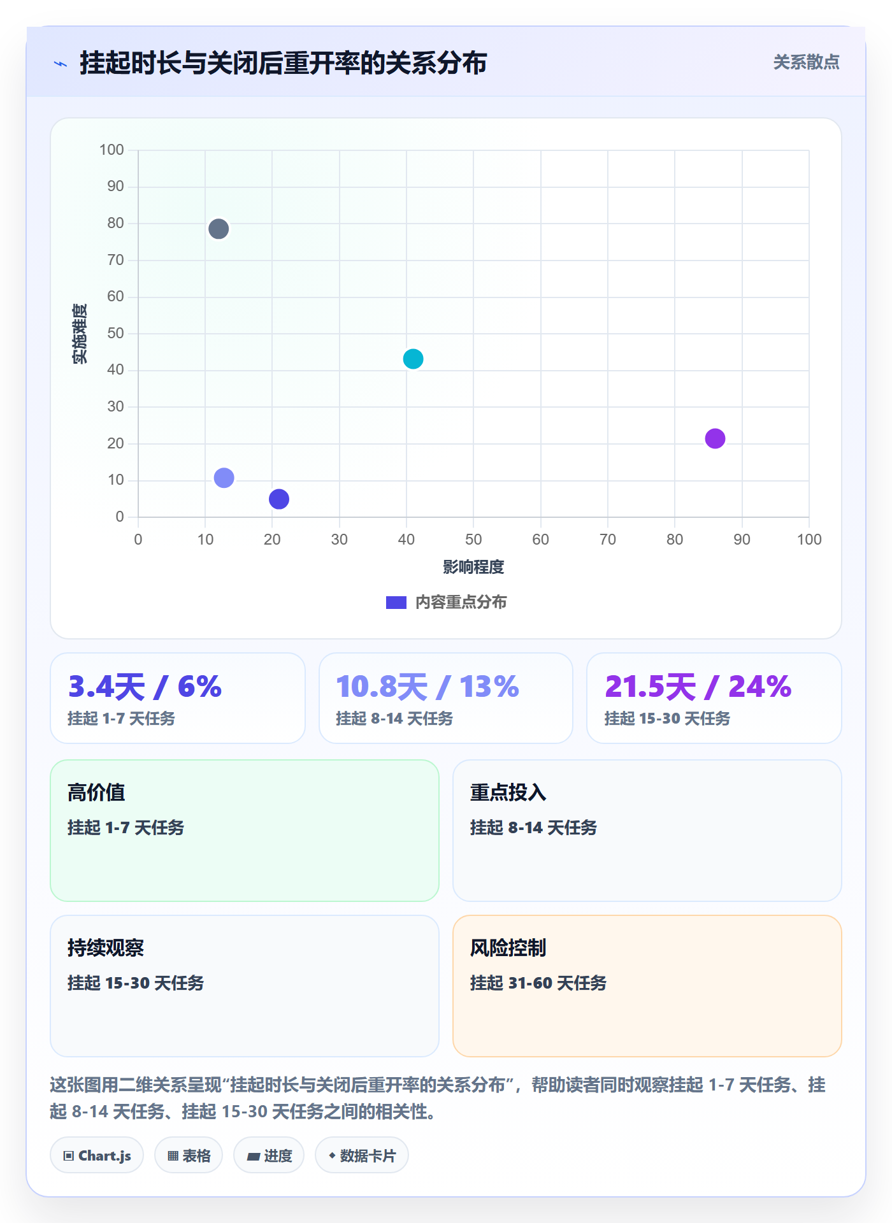The height and width of the screenshot is (1223, 892).
Task: Click the lightning bolt icon in the header
Action: (61, 64)
